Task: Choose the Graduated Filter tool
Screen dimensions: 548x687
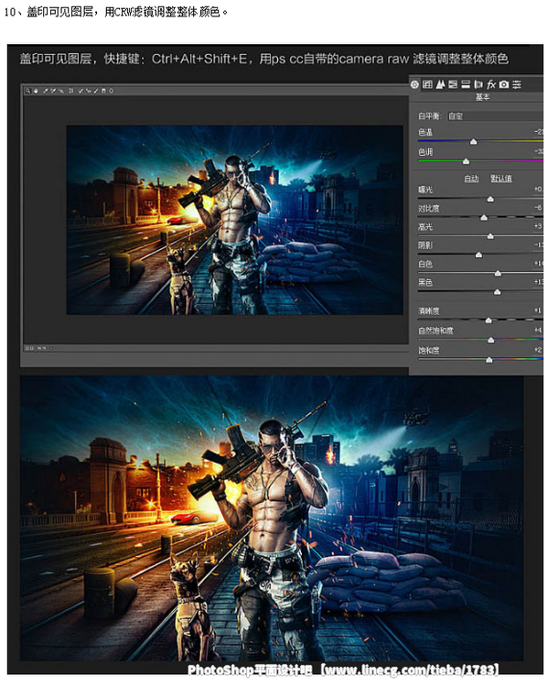Action: [103, 91]
